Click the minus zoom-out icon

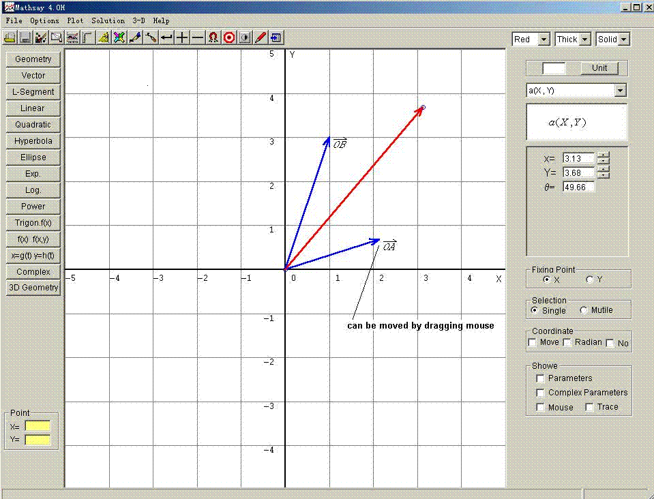tap(198, 38)
